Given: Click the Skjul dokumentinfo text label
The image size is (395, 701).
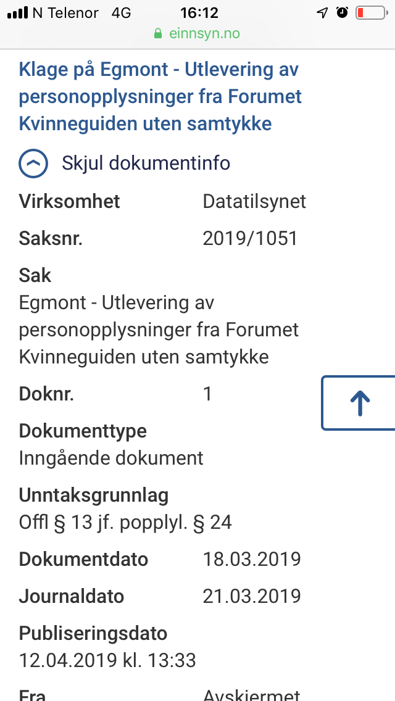Looking at the screenshot, I should click(146, 163).
